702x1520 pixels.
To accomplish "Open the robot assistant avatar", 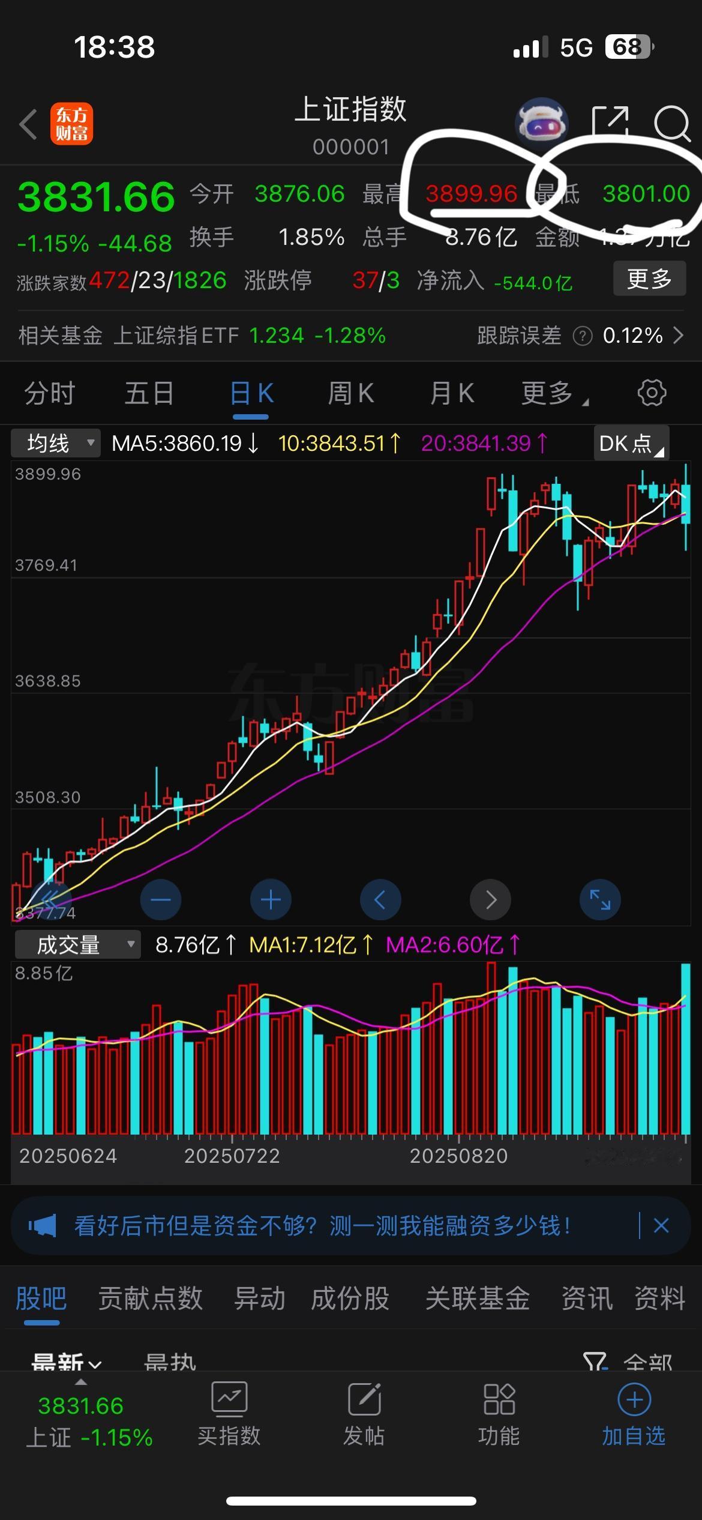I will tap(542, 122).
